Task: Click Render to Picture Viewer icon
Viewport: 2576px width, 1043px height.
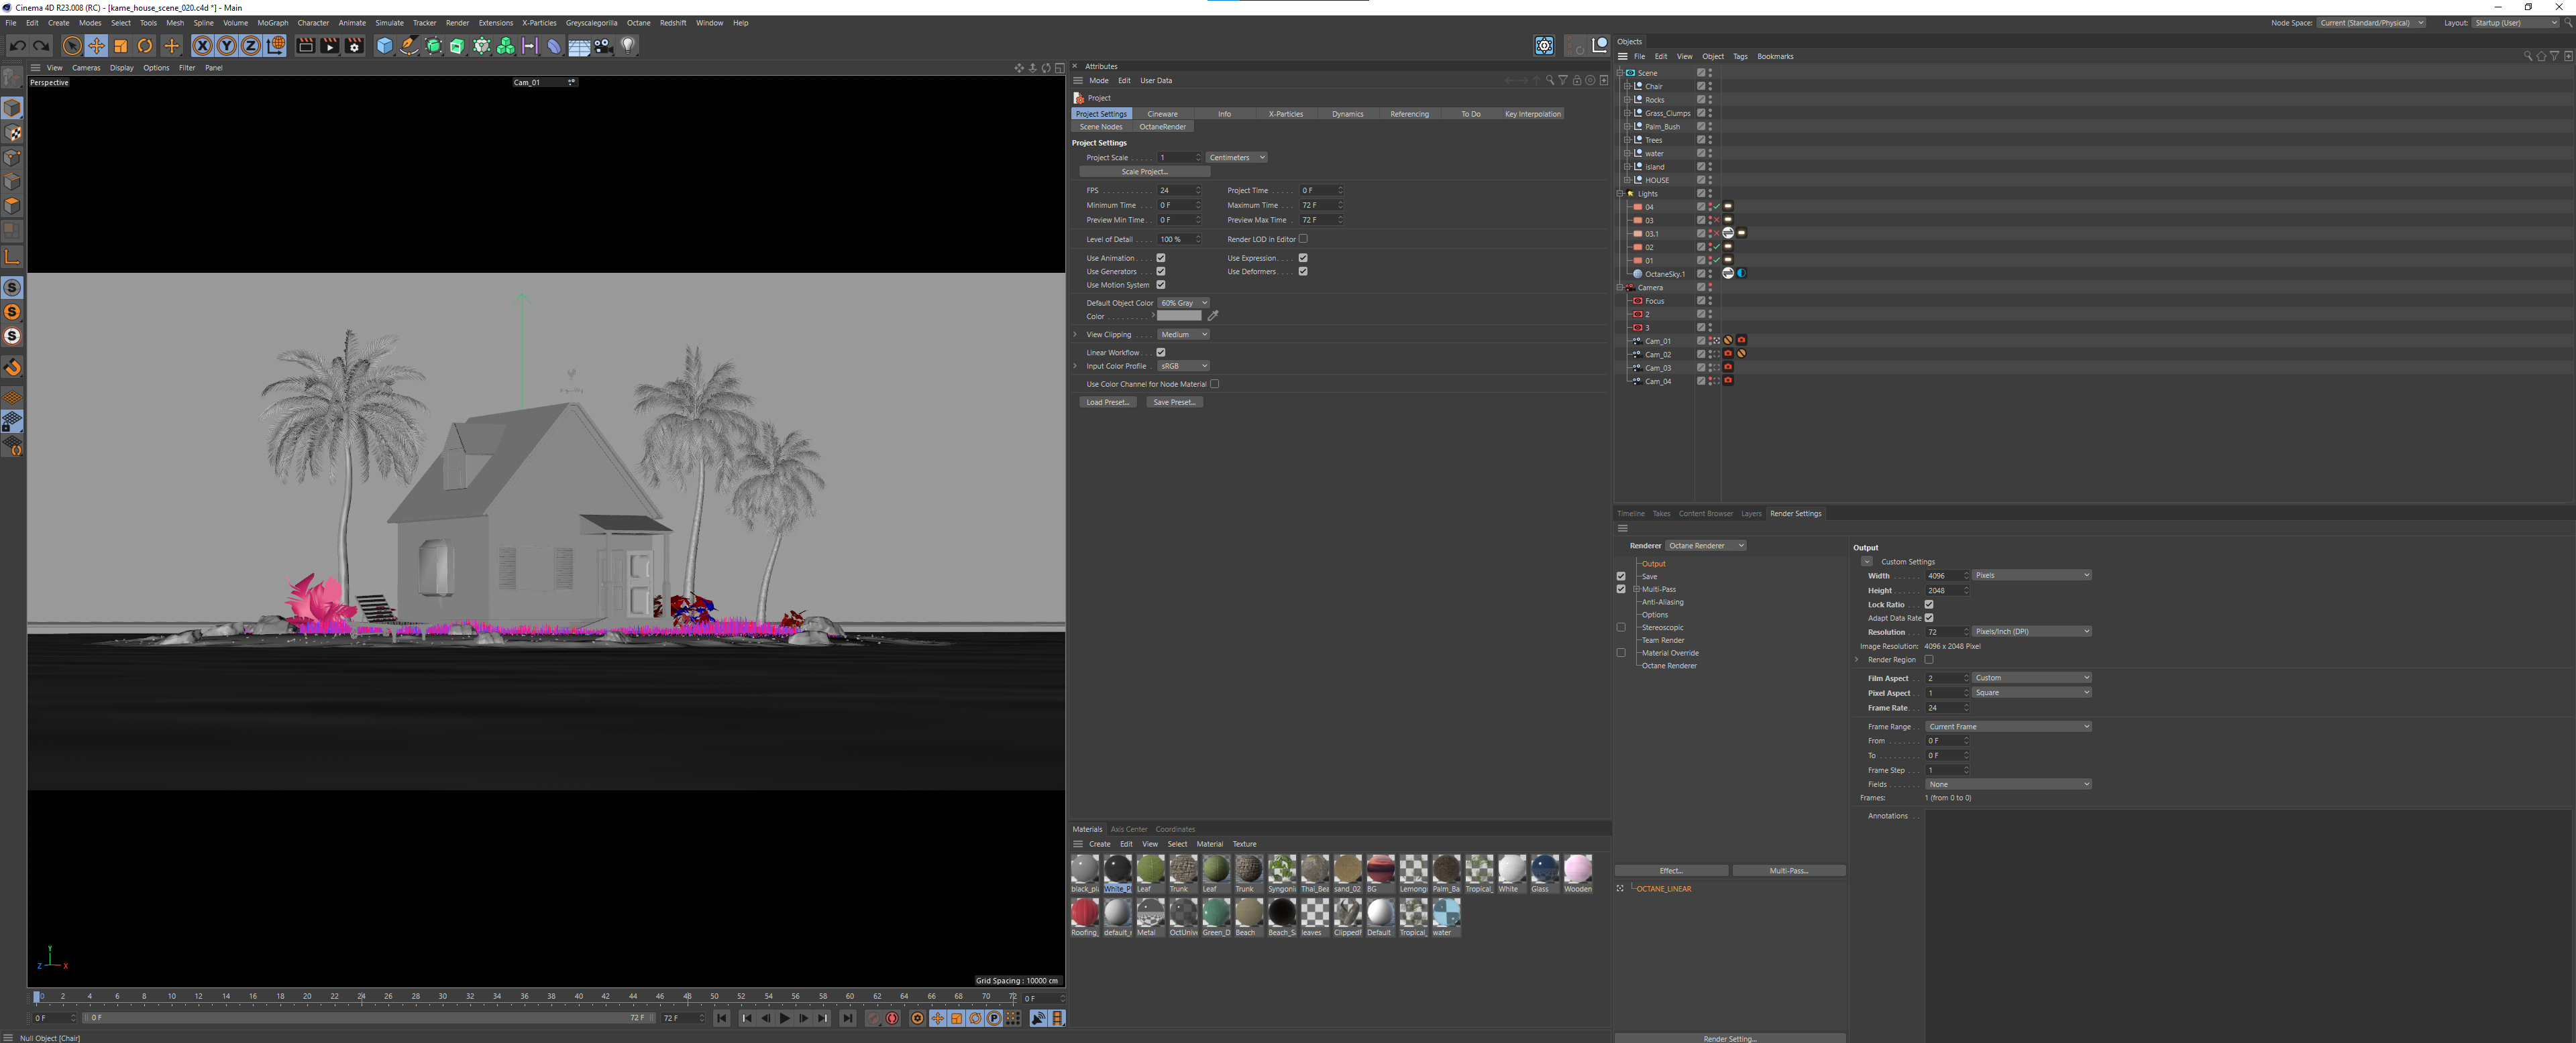Action: click(330, 46)
